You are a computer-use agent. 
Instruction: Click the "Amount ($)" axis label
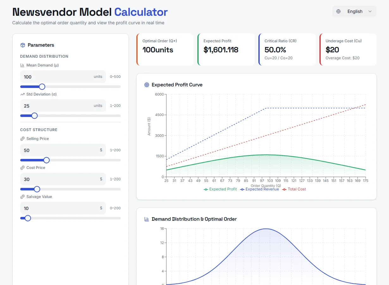click(x=149, y=126)
